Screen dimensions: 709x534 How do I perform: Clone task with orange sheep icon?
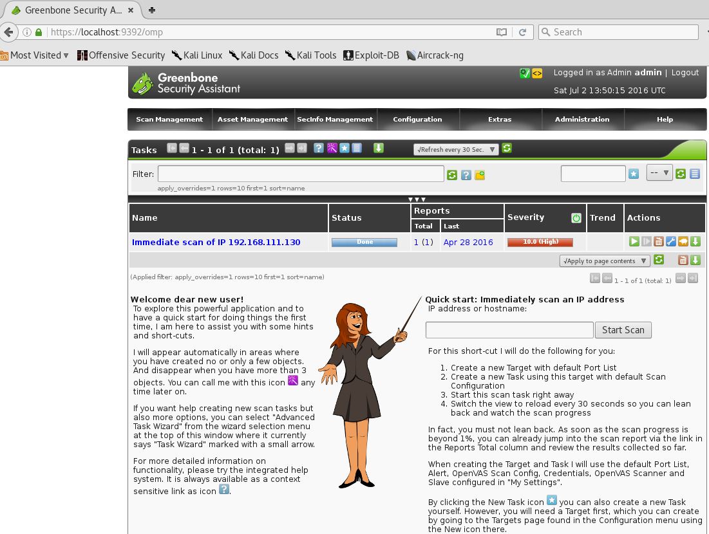pos(683,241)
